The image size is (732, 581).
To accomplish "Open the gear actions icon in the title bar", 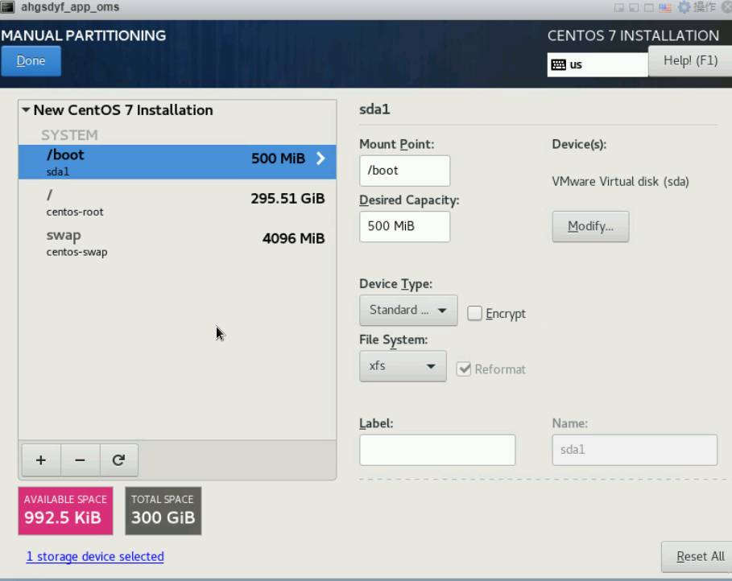I will (x=684, y=7).
